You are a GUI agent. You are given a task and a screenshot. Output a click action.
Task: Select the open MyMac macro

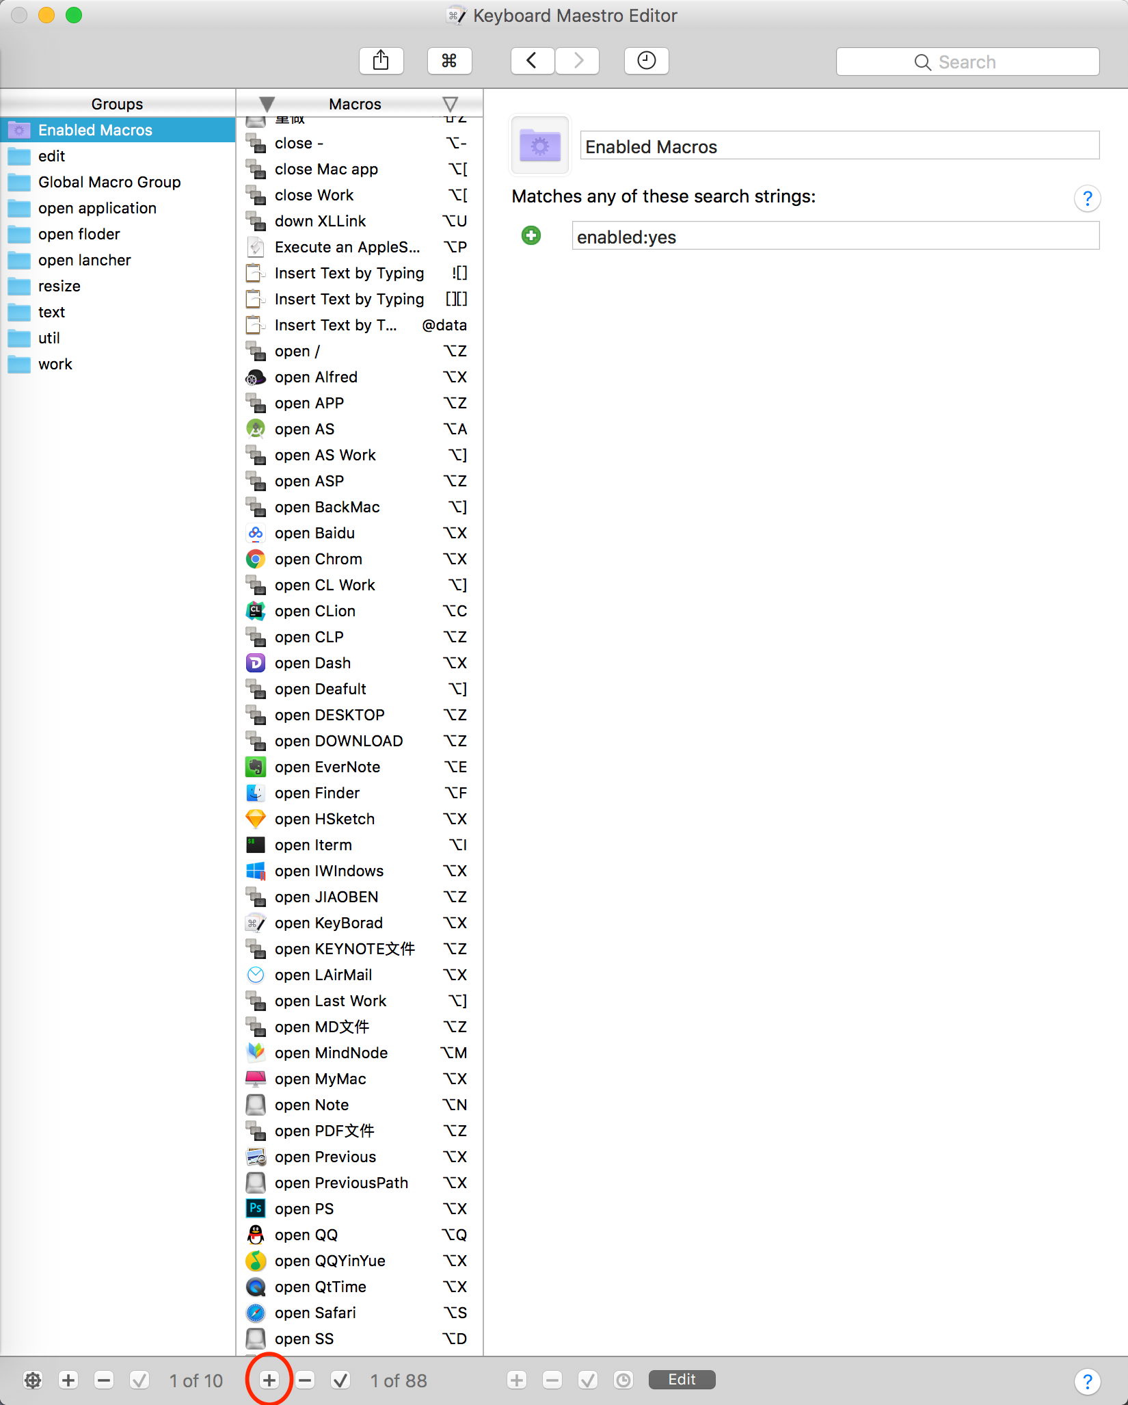tap(360, 1079)
